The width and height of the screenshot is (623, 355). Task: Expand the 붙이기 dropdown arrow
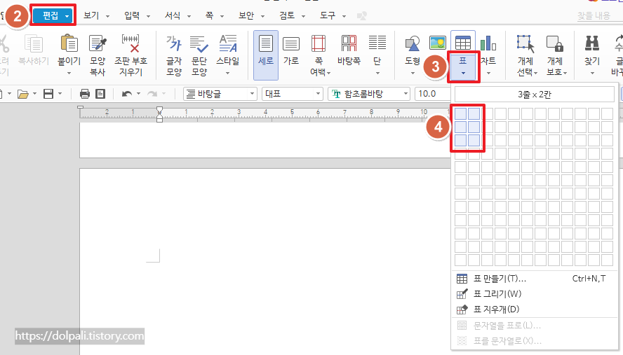(69, 73)
